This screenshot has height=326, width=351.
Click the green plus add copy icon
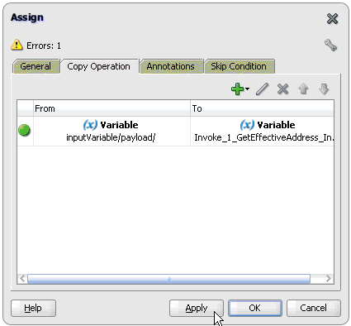pyautogui.click(x=237, y=89)
